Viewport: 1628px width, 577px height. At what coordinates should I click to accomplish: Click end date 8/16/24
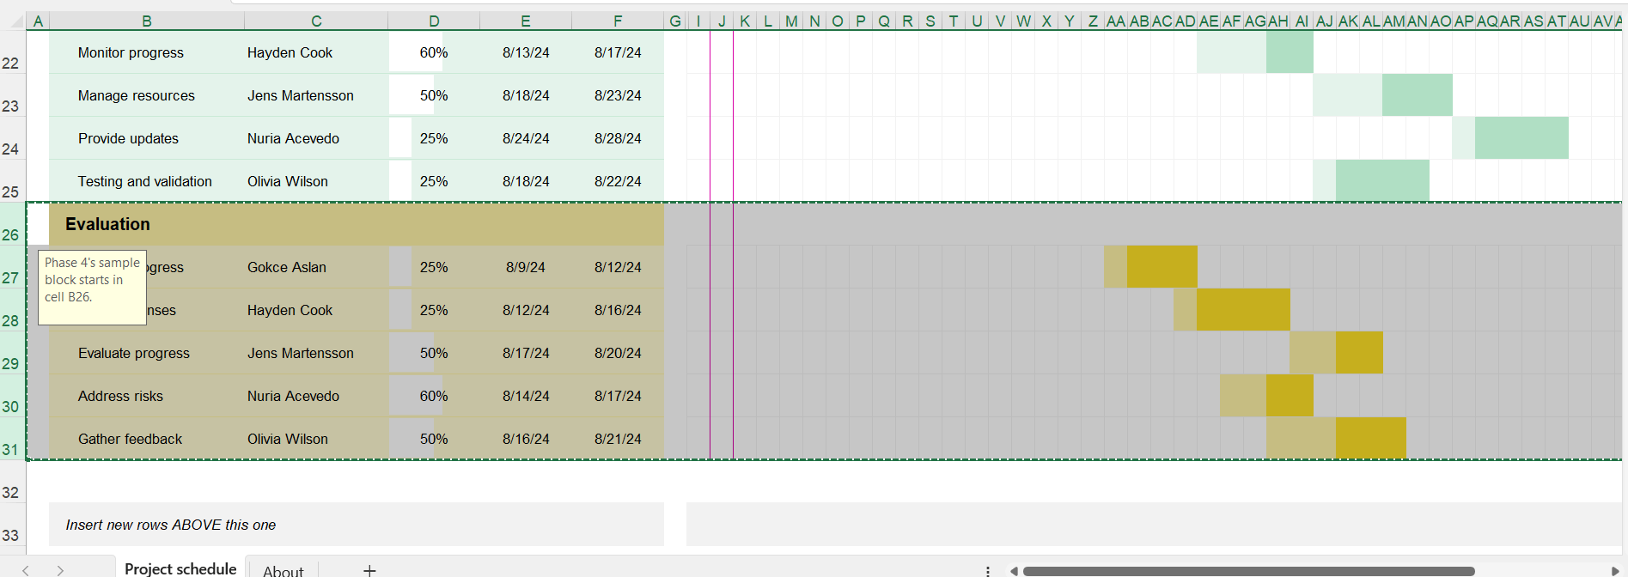point(618,310)
